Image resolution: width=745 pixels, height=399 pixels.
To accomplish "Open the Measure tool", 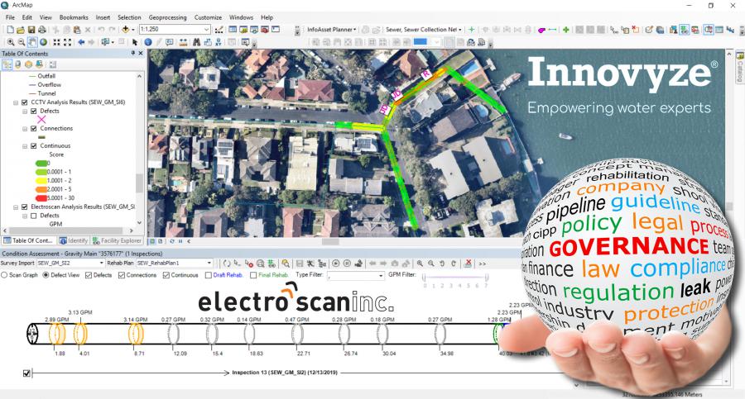I will (x=184, y=42).
